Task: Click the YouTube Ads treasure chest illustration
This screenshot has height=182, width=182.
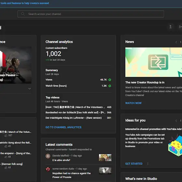Action: [175, 145]
